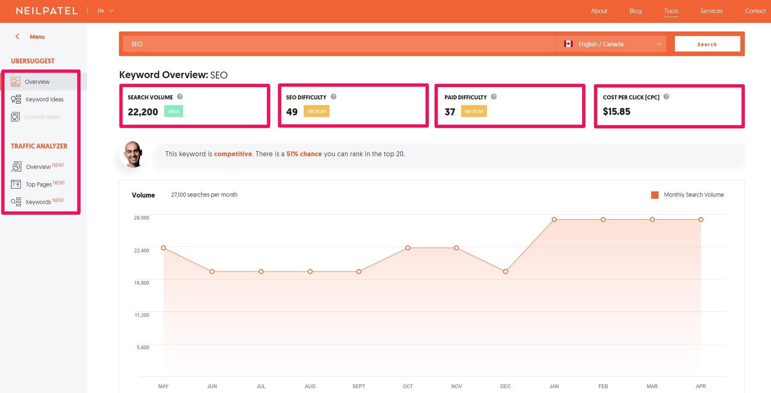Click the MAY data point on chart
The width and height of the screenshot is (771, 393).
point(164,248)
